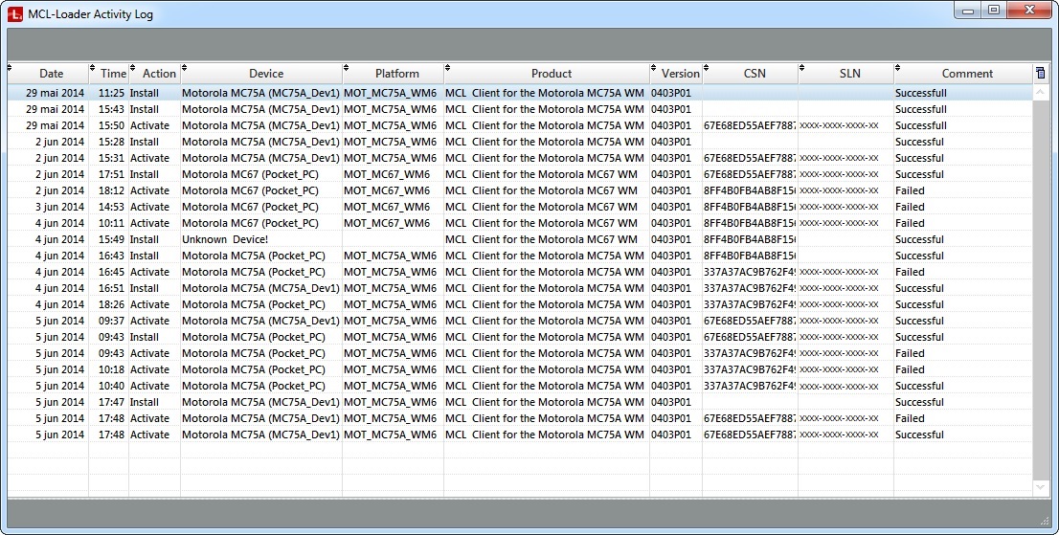The image size is (1059, 535).
Task: Click the sort arrows on the Comment column
Action: tap(898, 68)
